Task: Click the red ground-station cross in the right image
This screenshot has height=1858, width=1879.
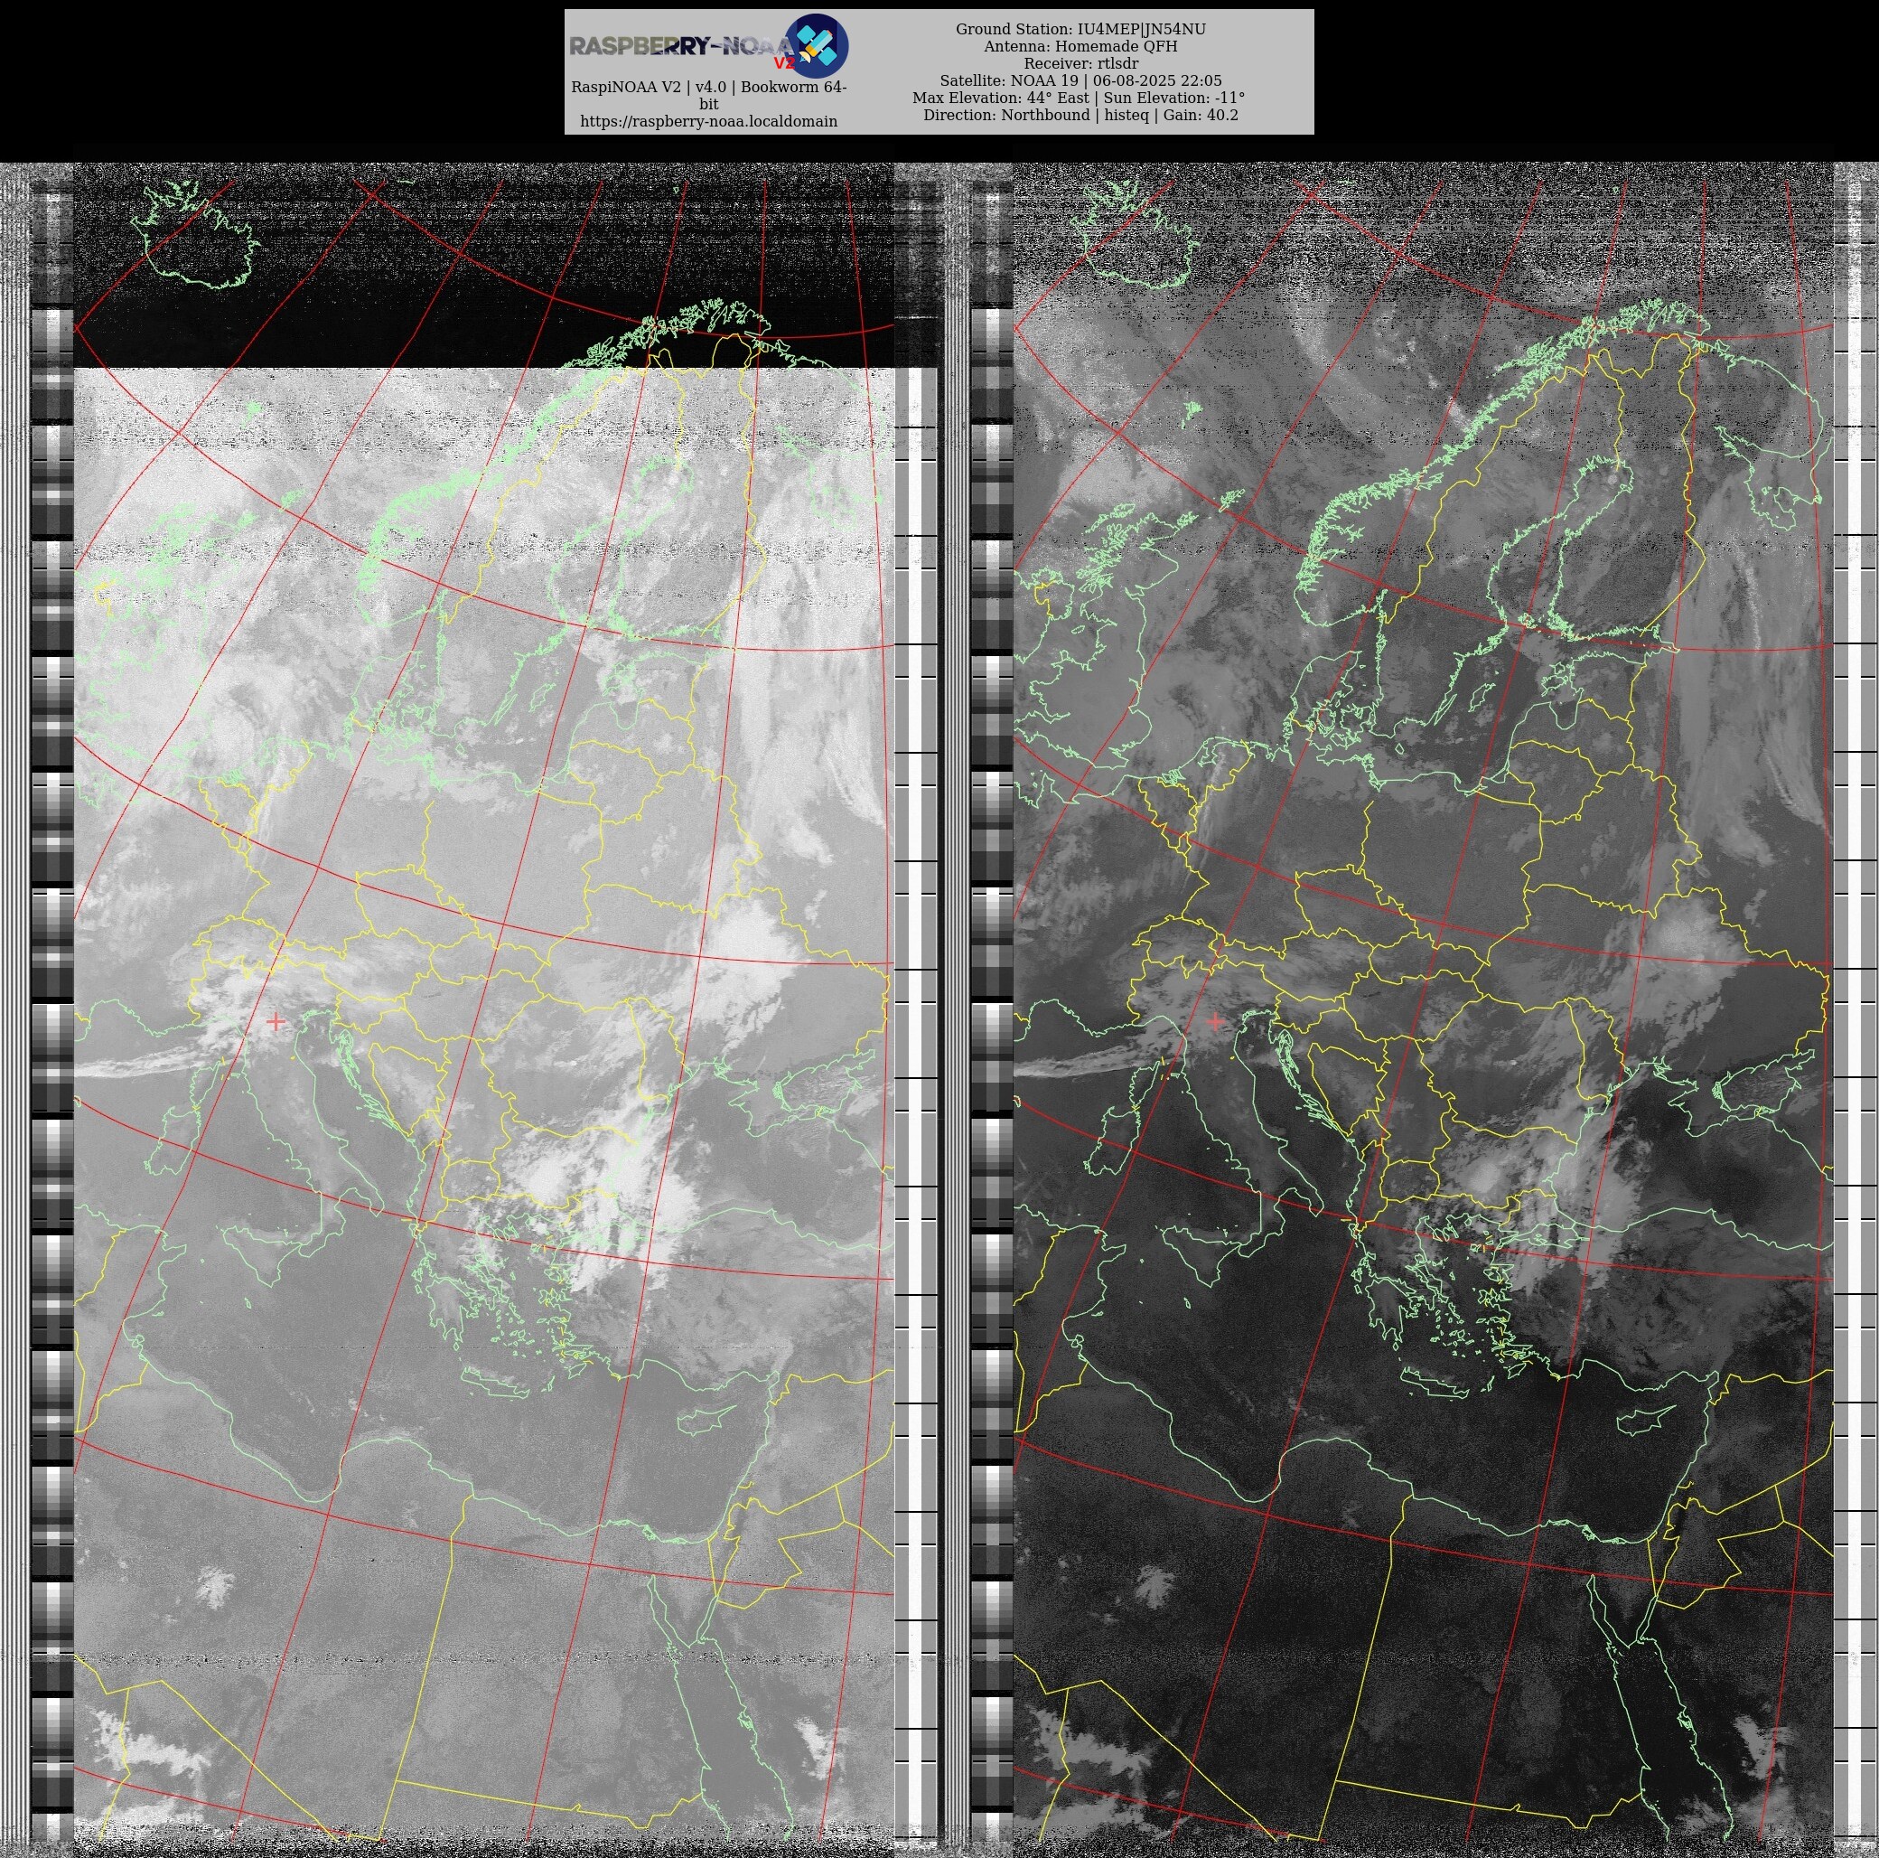Action: [x=1215, y=1021]
